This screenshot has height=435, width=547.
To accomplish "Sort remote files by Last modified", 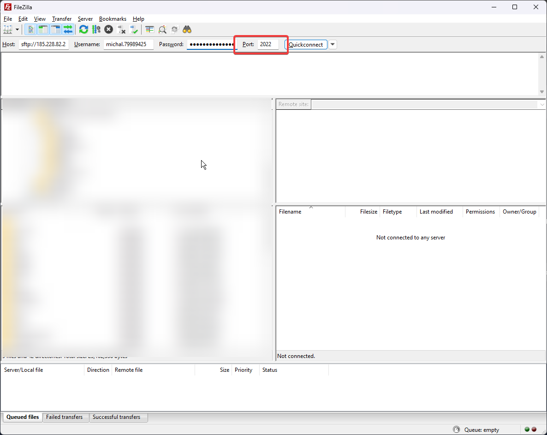I will (x=440, y=212).
